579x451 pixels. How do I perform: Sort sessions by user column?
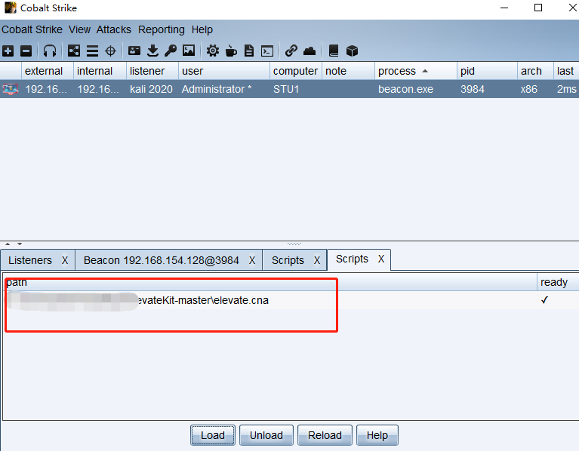point(224,71)
